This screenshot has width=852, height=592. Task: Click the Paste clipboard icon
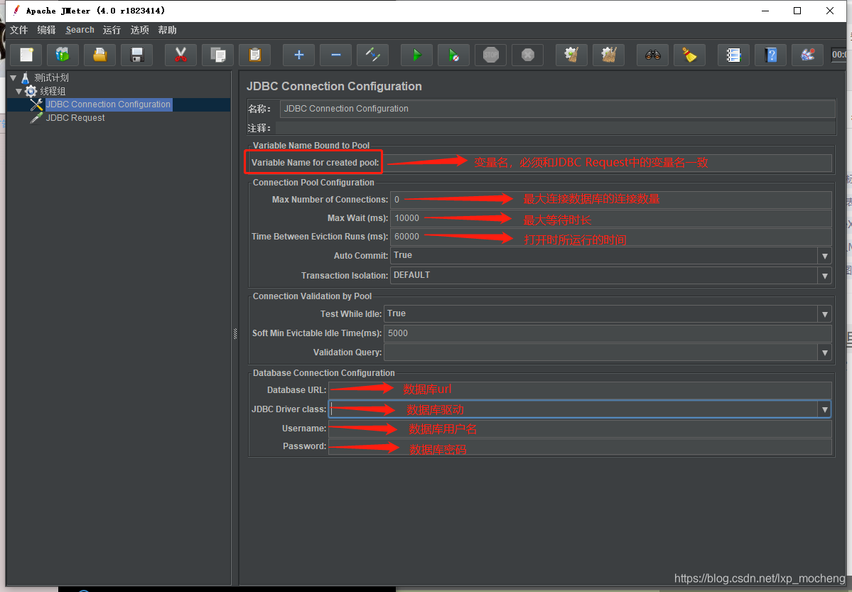255,55
